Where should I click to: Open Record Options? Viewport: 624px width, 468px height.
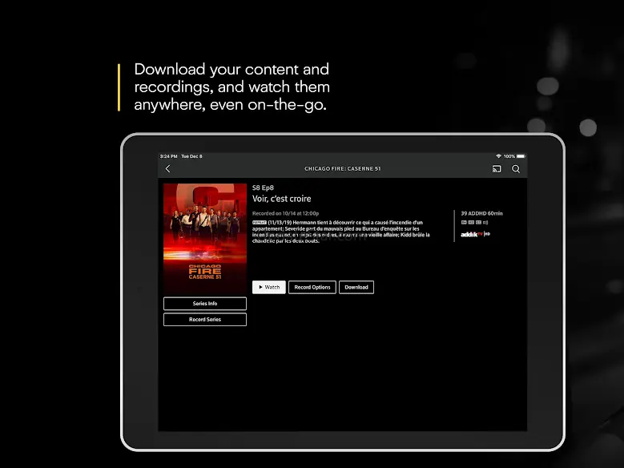click(312, 287)
